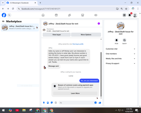141x113 pixels.
Task: Open the Windows notification center icon
Action: (137, 110)
